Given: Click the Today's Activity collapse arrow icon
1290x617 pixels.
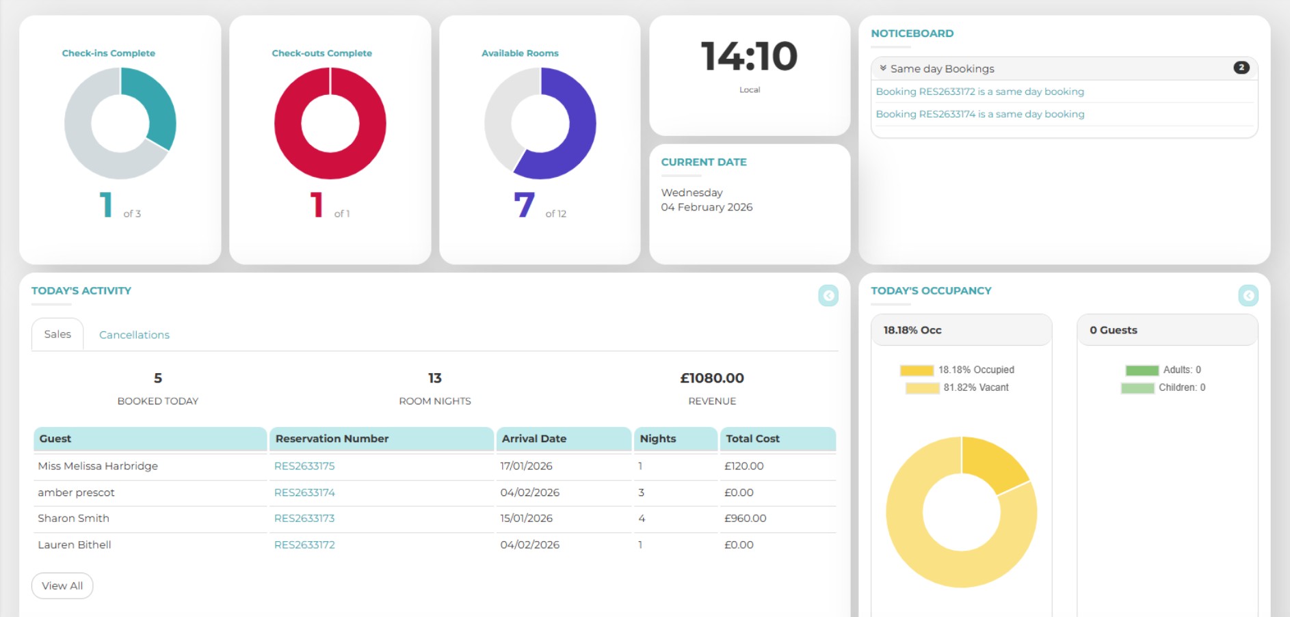Looking at the screenshot, I should pyautogui.click(x=828, y=296).
